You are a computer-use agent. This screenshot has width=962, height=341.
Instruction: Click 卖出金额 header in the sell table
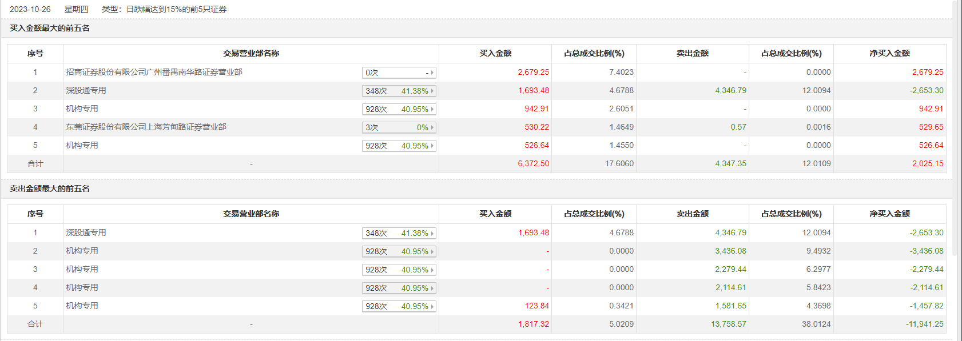692,214
